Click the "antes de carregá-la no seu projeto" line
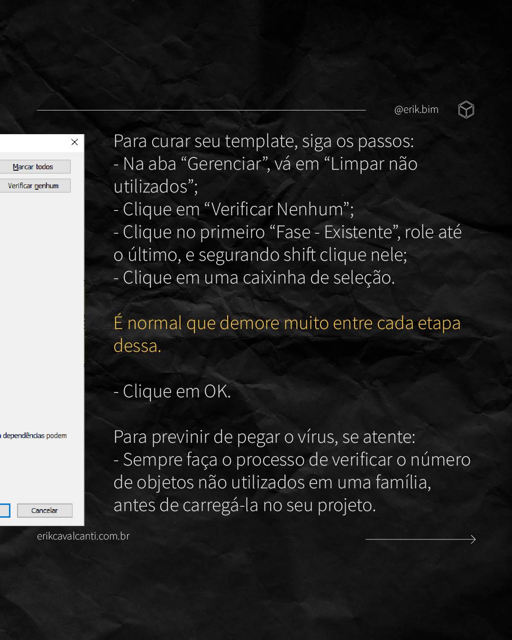The image size is (512, 640). coord(245,505)
